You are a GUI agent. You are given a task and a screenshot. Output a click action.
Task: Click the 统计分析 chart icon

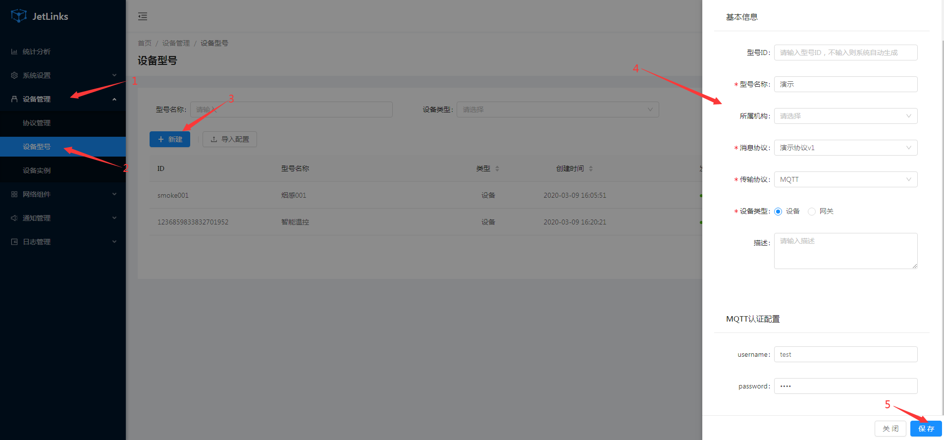tap(14, 52)
